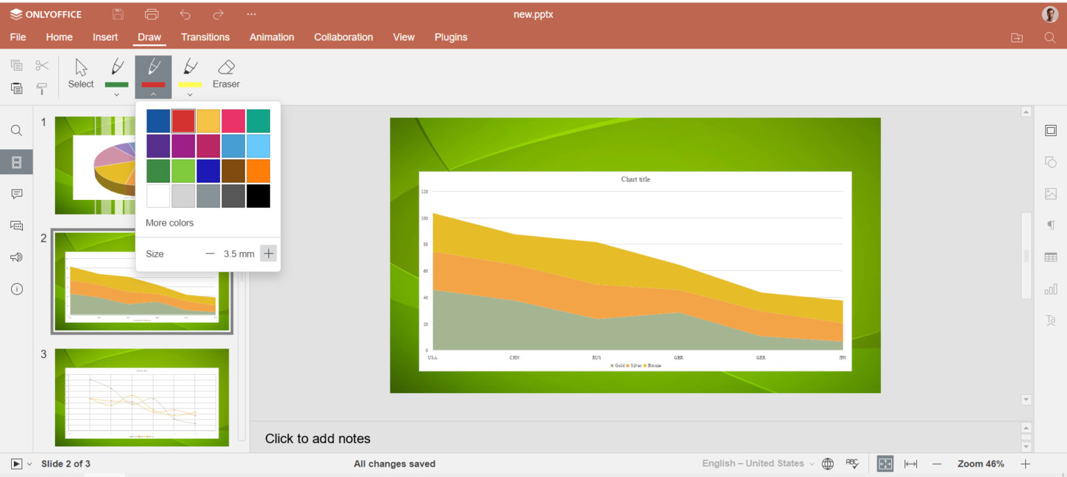The image size is (1067, 477).
Task: Open the Comments panel in left sidebar
Action: [17, 194]
